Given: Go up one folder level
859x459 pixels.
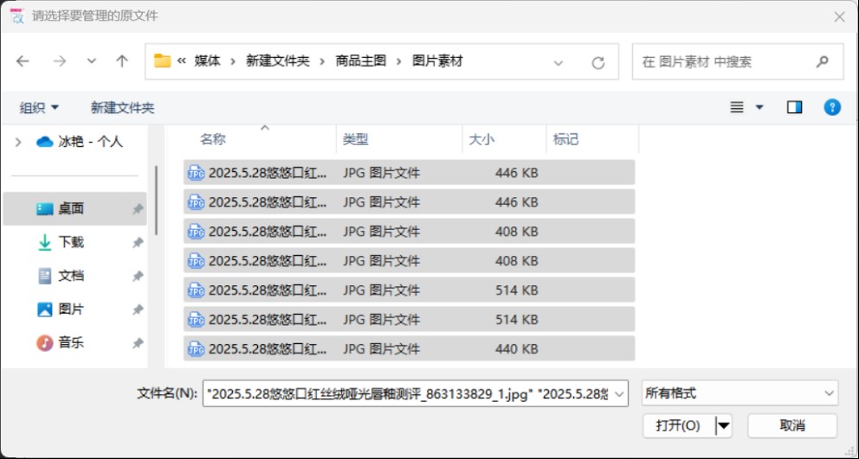Looking at the screenshot, I should (121, 61).
